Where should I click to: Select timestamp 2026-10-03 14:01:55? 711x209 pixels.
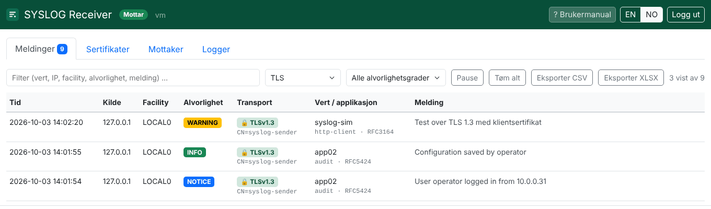pos(46,152)
